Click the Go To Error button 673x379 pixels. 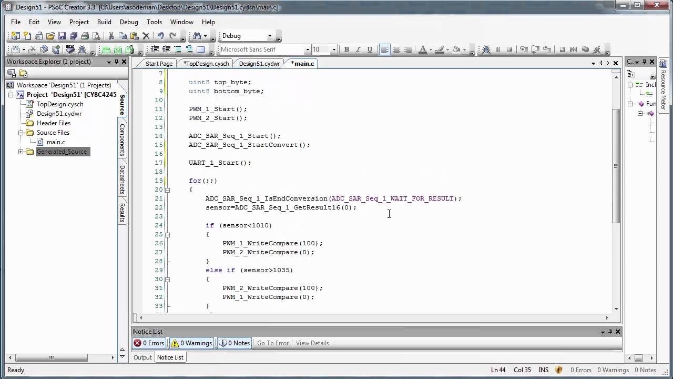pos(273,343)
